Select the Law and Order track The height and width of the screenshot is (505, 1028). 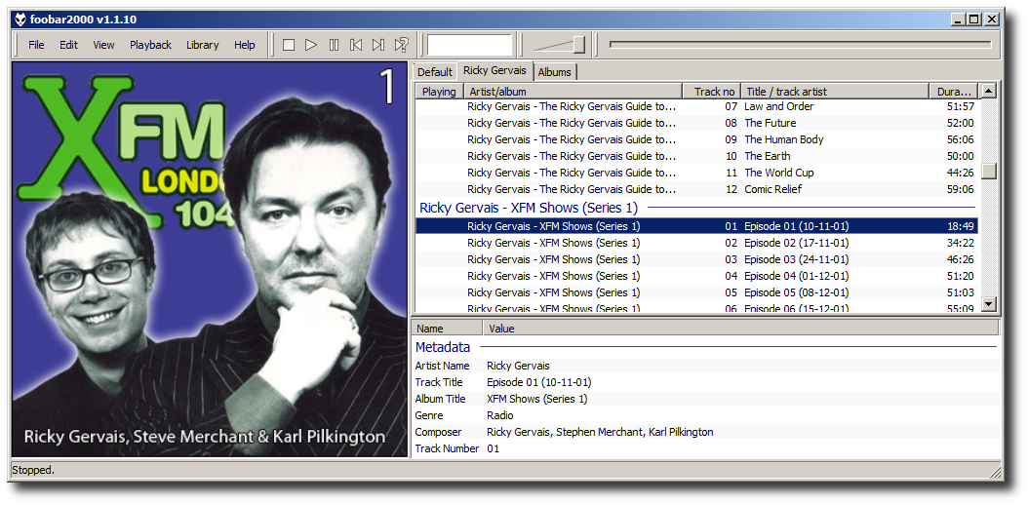[697, 106]
